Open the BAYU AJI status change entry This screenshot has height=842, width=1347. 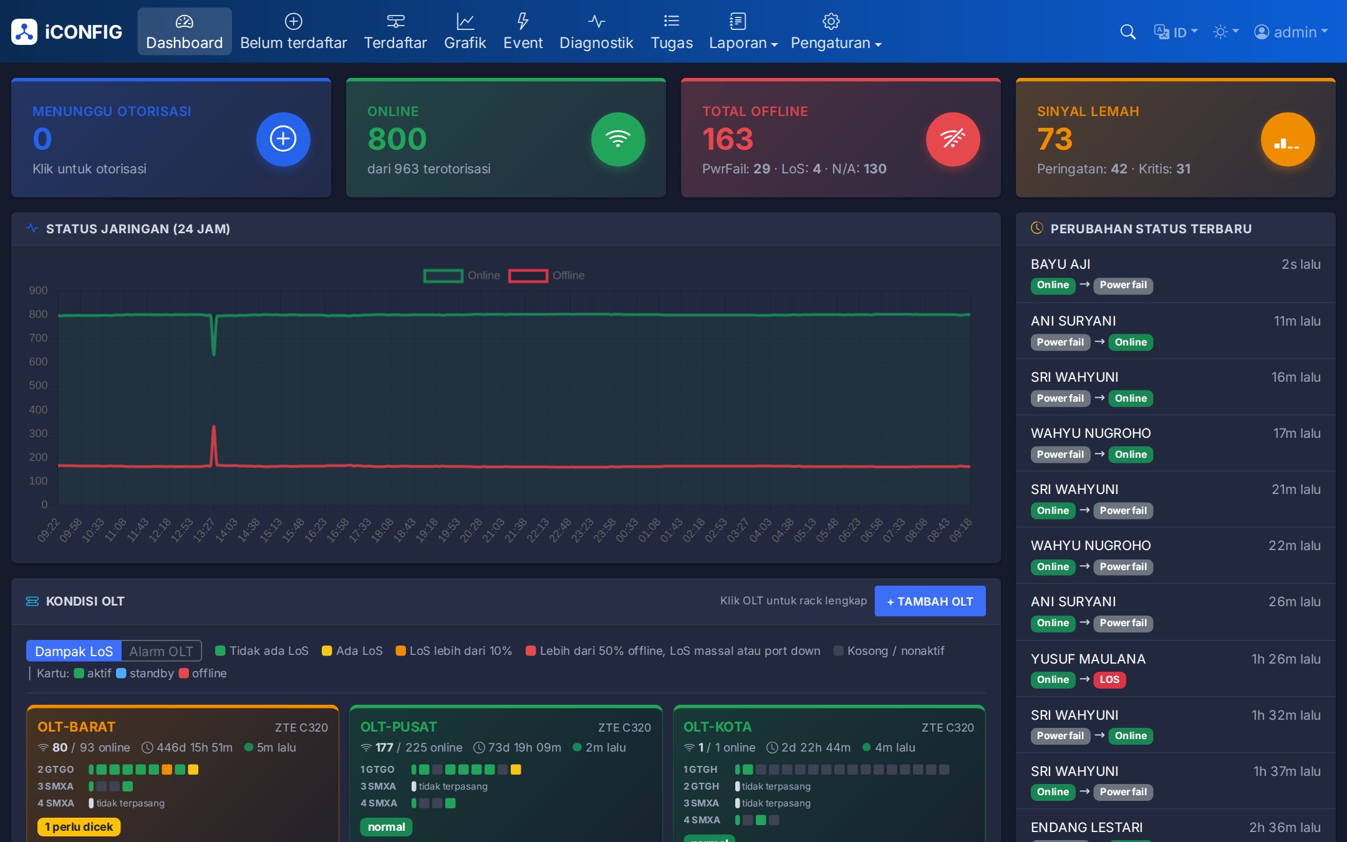pos(1176,274)
